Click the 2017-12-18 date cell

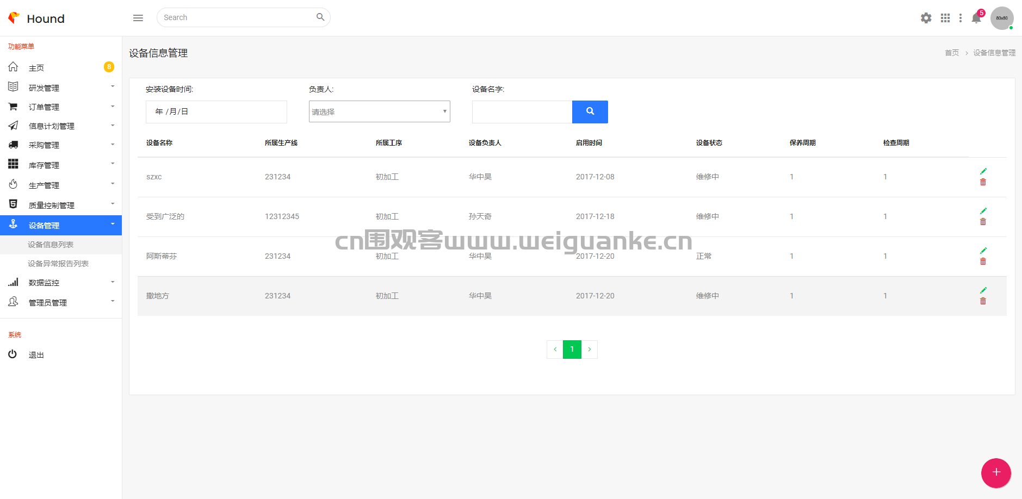(595, 216)
